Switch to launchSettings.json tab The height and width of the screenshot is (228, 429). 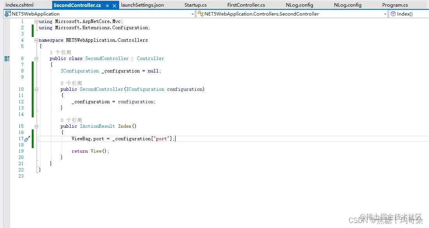[x=142, y=5]
